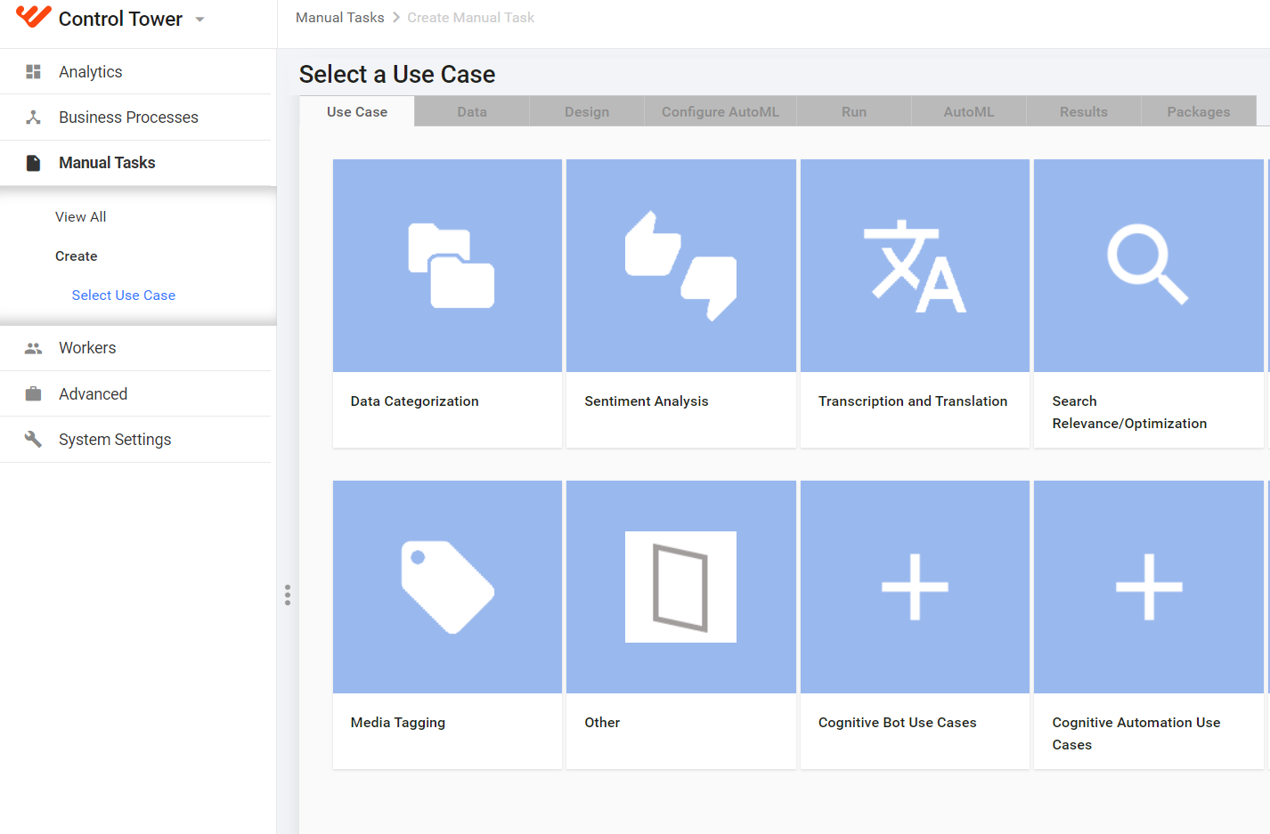Click the sidebar resize handle dots
The height and width of the screenshot is (834, 1270).
pos(288,595)
